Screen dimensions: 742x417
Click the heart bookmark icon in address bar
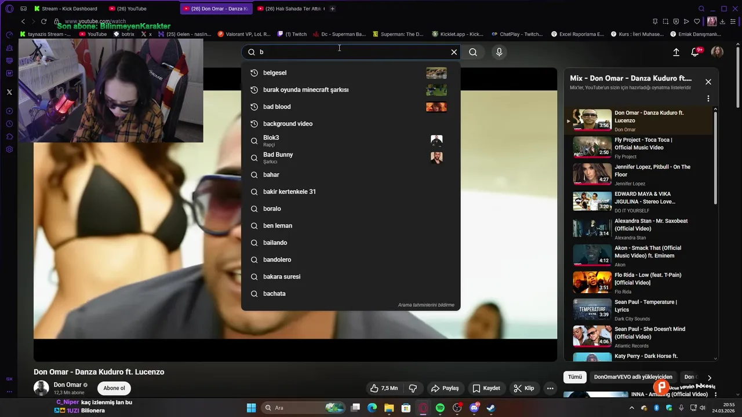click(x=697, y=21)
